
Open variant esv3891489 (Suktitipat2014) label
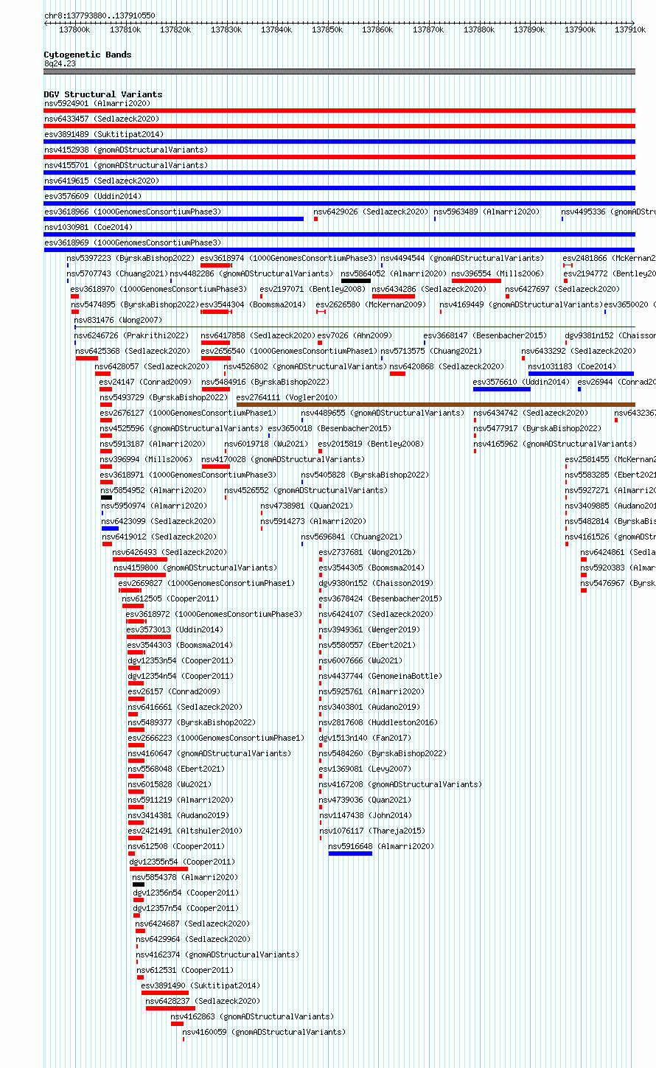[104, 134]
